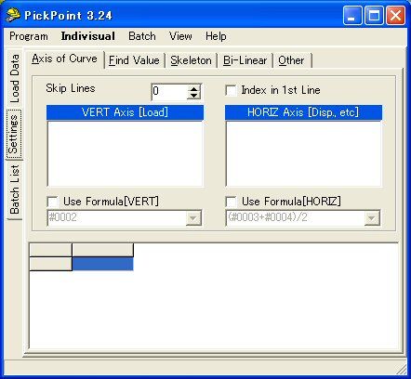Expand the HORIZ formula dropdown arrow
Image resolution: width=411 pixels, height=379 pixels.
[372, 217]
